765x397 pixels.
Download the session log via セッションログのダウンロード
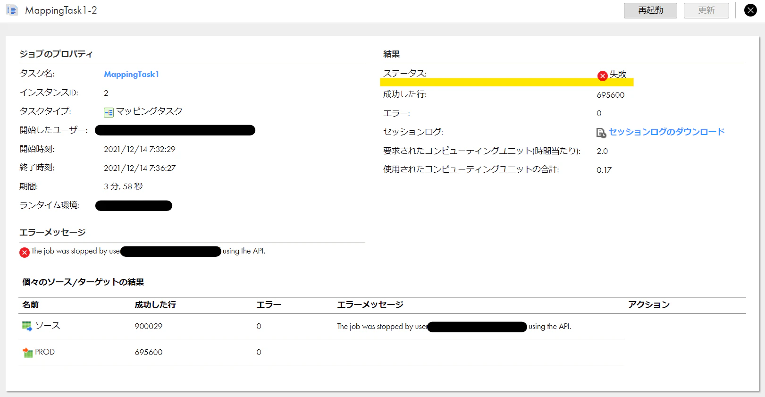[x=666, y=132]
